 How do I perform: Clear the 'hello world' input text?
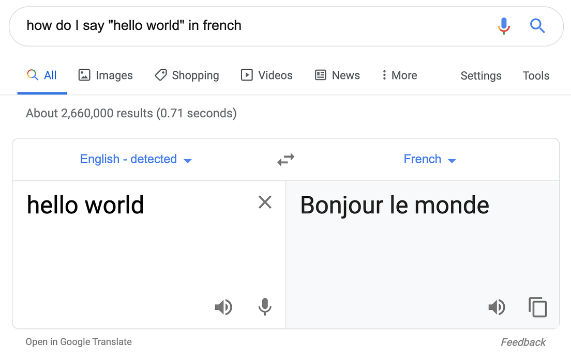265,202
